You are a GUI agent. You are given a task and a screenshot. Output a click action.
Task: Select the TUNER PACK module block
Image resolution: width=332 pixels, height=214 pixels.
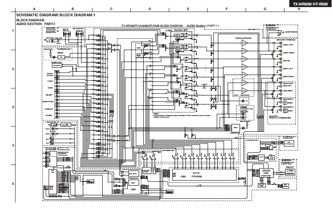(x=57, y=65)
